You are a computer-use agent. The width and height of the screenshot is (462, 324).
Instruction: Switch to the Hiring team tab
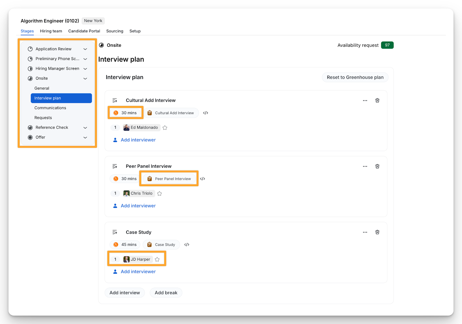pyautogui.click(x=51, y=31)
